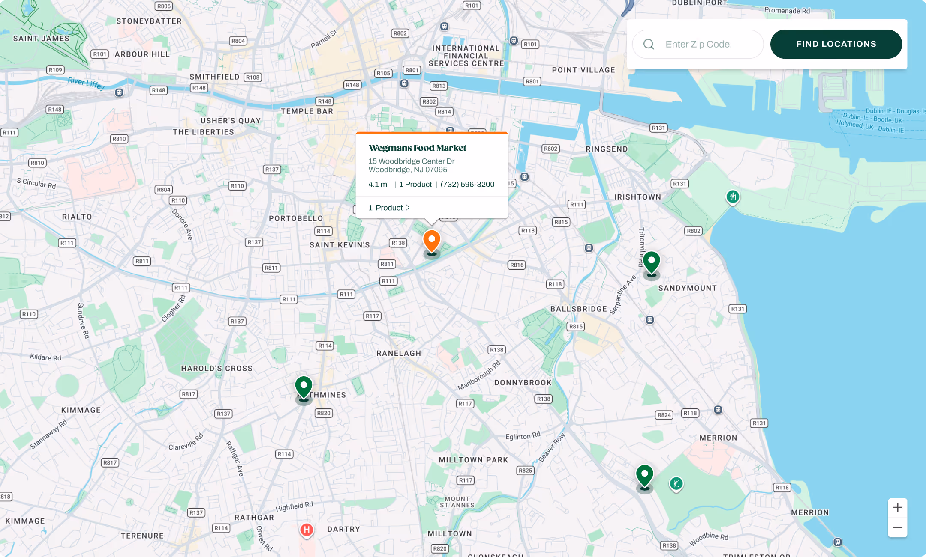Image resolution: width=926 pixels, height=557 pixels.
Task: Click the green golf course marker
Action: (x=676, y=484)
